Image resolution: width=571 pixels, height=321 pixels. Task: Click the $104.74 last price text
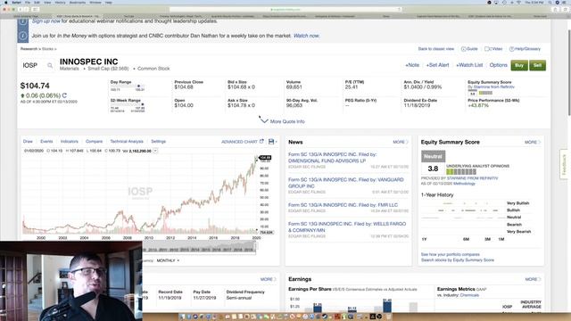(35, 86)
